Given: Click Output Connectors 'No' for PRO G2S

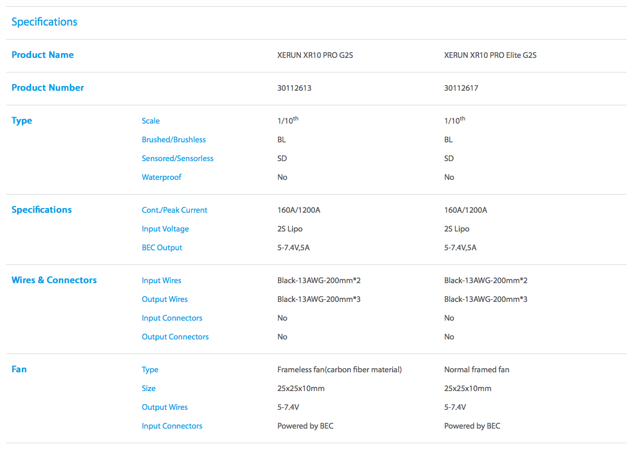Looking at the screenshot, I should (283, 337).
